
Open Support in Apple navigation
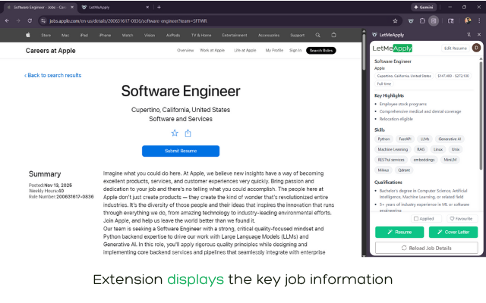click(297, 36)
